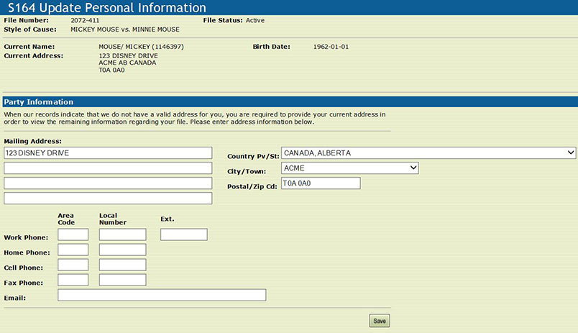Click the Postal/Zip Cd field
The image size is (578, 333).
tap(321, 183)
